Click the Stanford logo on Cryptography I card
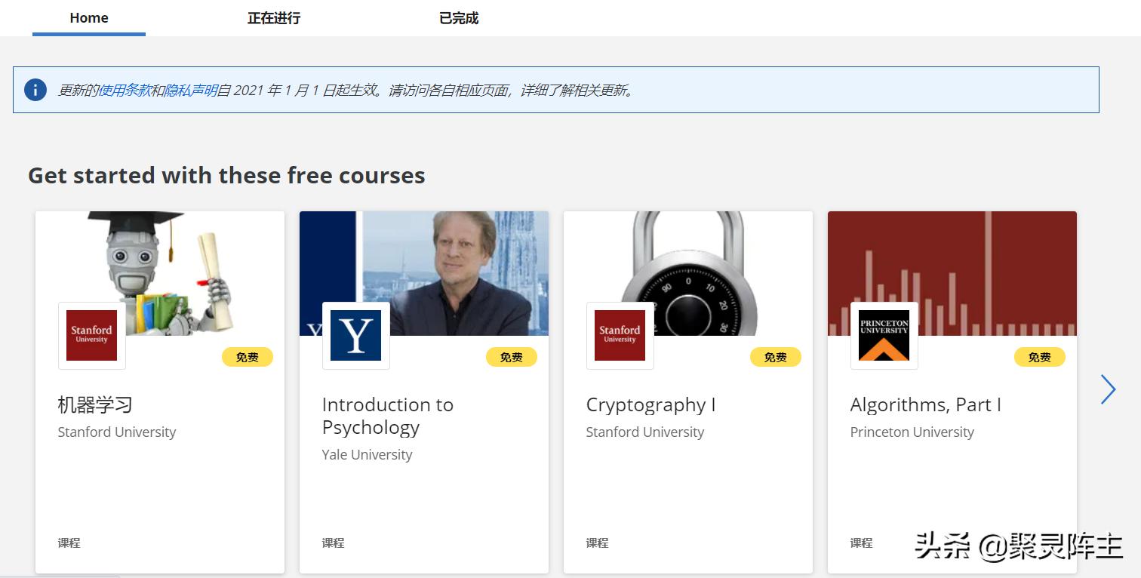This screenshot has height=578, width=1141. [620, 335]
